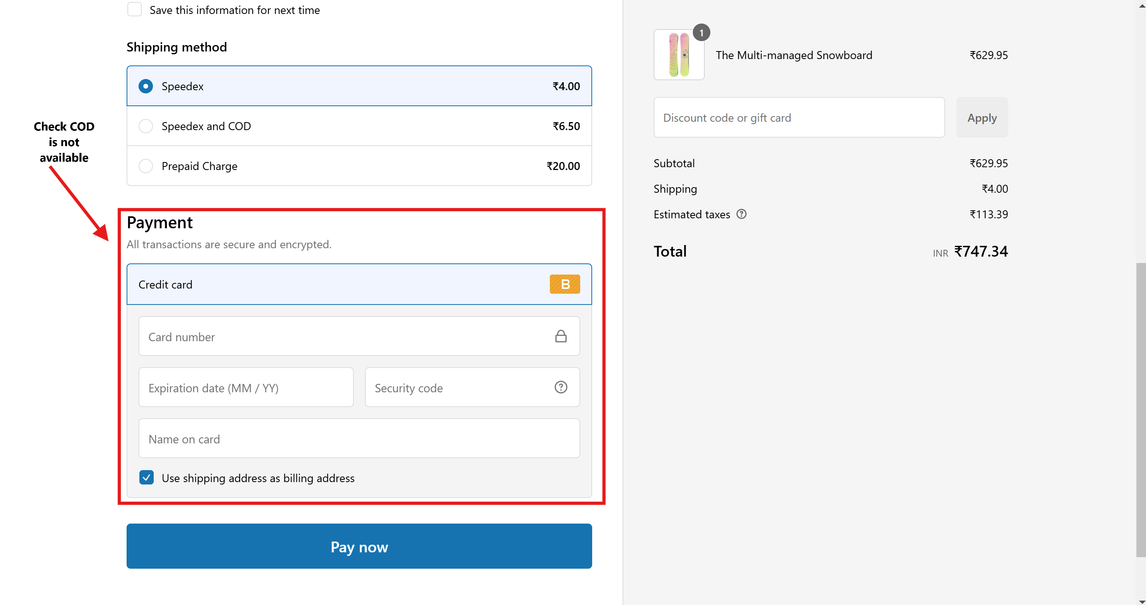Click the orange B card brand icon
The height and width of the screenshot is (605, 1146).
(564, 284)
